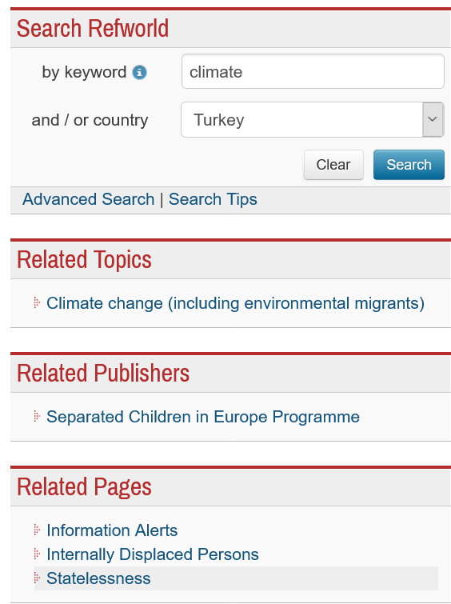Open Separated Children in Europe Programme

point(203,417)
